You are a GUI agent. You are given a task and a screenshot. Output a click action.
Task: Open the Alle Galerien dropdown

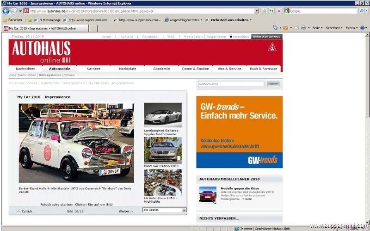(164, 210)
